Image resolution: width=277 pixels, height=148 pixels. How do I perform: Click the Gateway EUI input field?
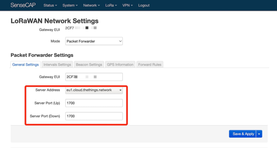[x=94, y=77]
